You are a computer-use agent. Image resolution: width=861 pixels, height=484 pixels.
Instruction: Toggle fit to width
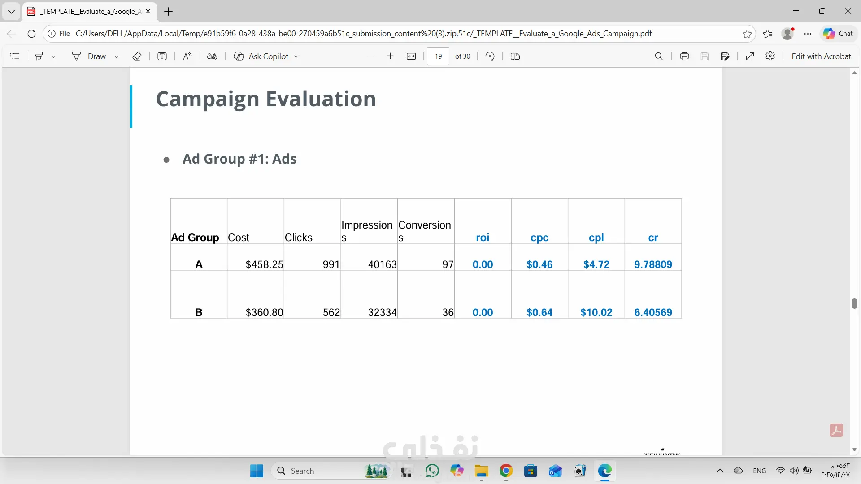pos(411,56)
